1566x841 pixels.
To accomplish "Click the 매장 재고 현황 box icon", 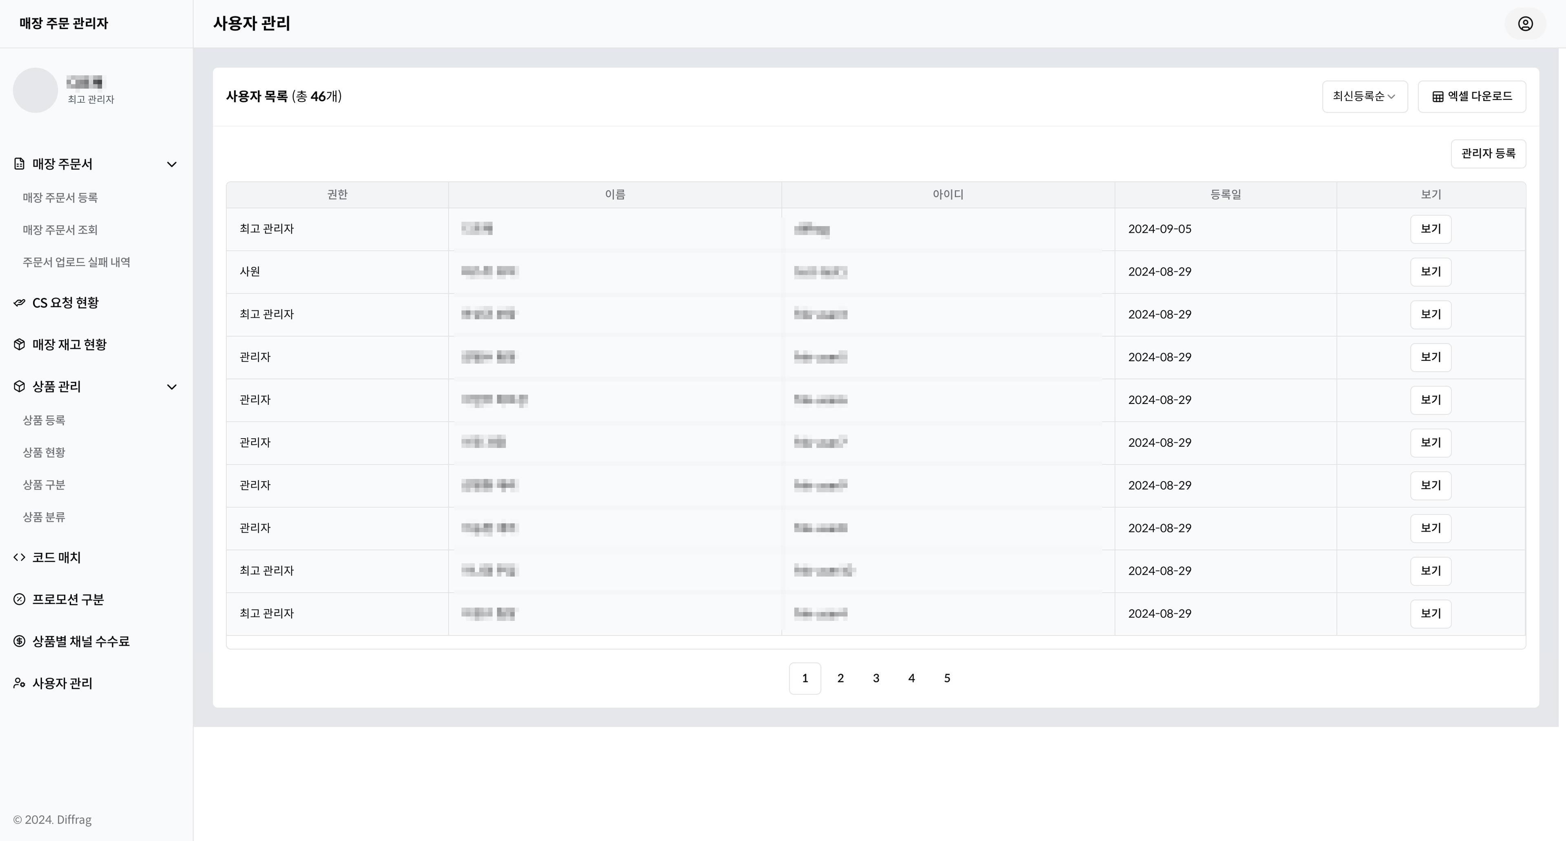I will click(20, 344).
